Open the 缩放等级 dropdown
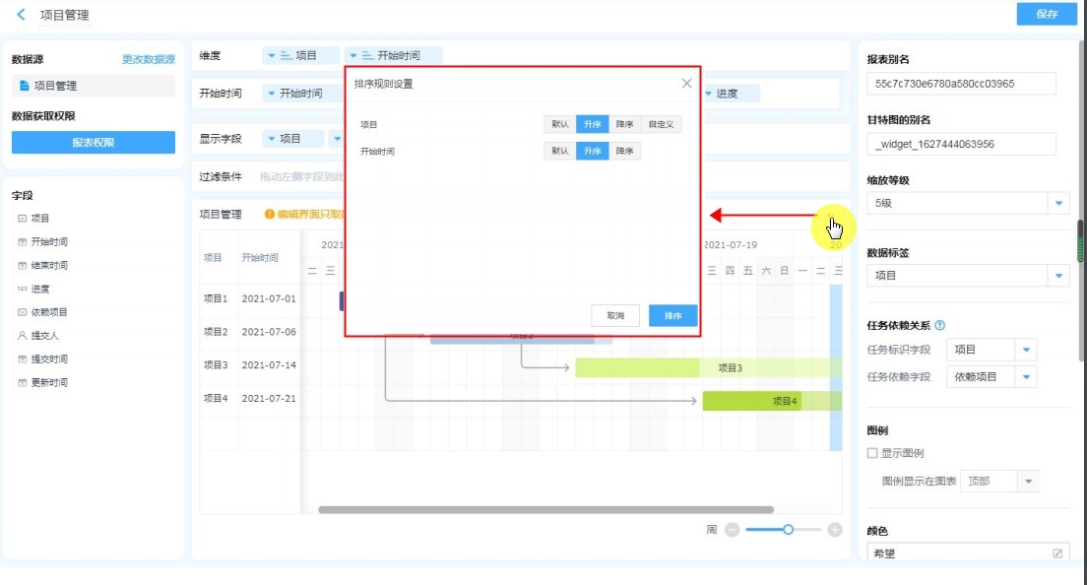The height and width of the screenshot is (585, 1087). [1058, 204]
